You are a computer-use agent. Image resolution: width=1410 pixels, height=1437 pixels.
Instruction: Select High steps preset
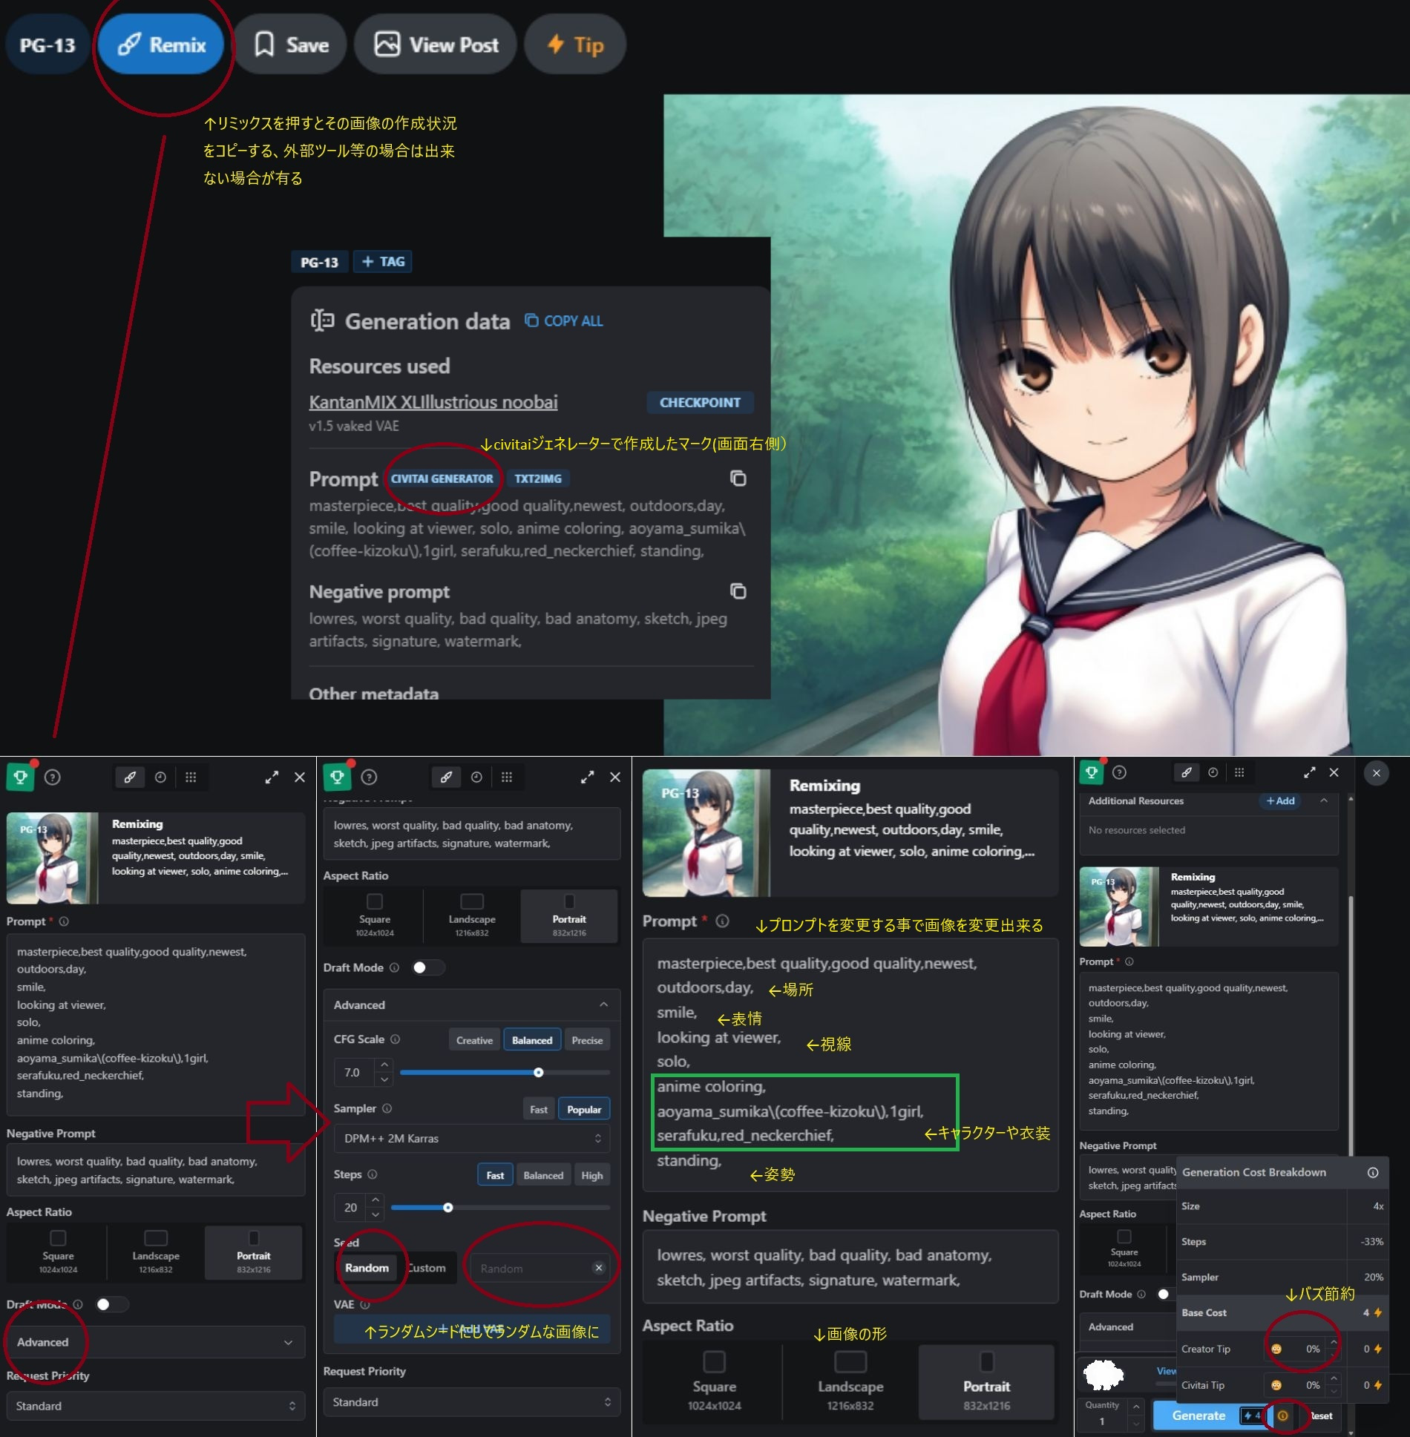591,1175
